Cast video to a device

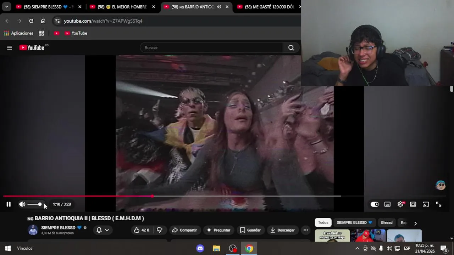pos(426,204)
